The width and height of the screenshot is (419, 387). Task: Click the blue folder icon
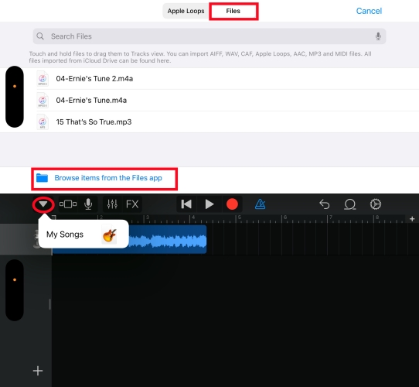coord(42,178)
